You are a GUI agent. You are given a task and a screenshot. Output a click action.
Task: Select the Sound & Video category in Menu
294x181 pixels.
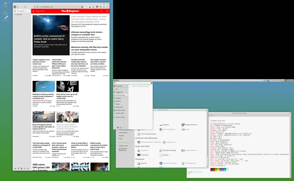[x=120, y=110]
